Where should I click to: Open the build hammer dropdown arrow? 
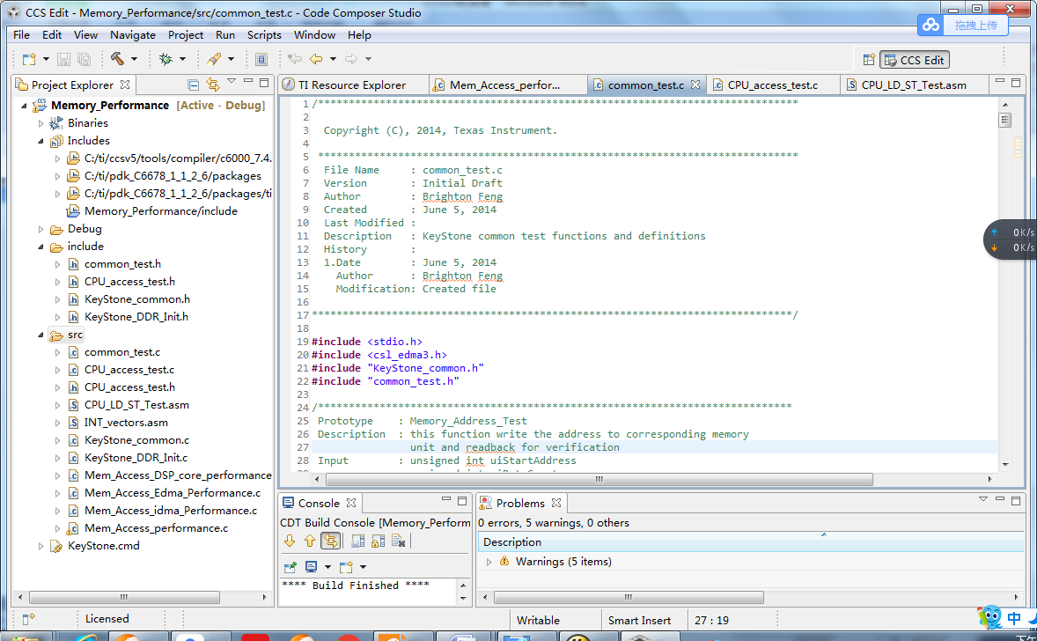(135, 59)
